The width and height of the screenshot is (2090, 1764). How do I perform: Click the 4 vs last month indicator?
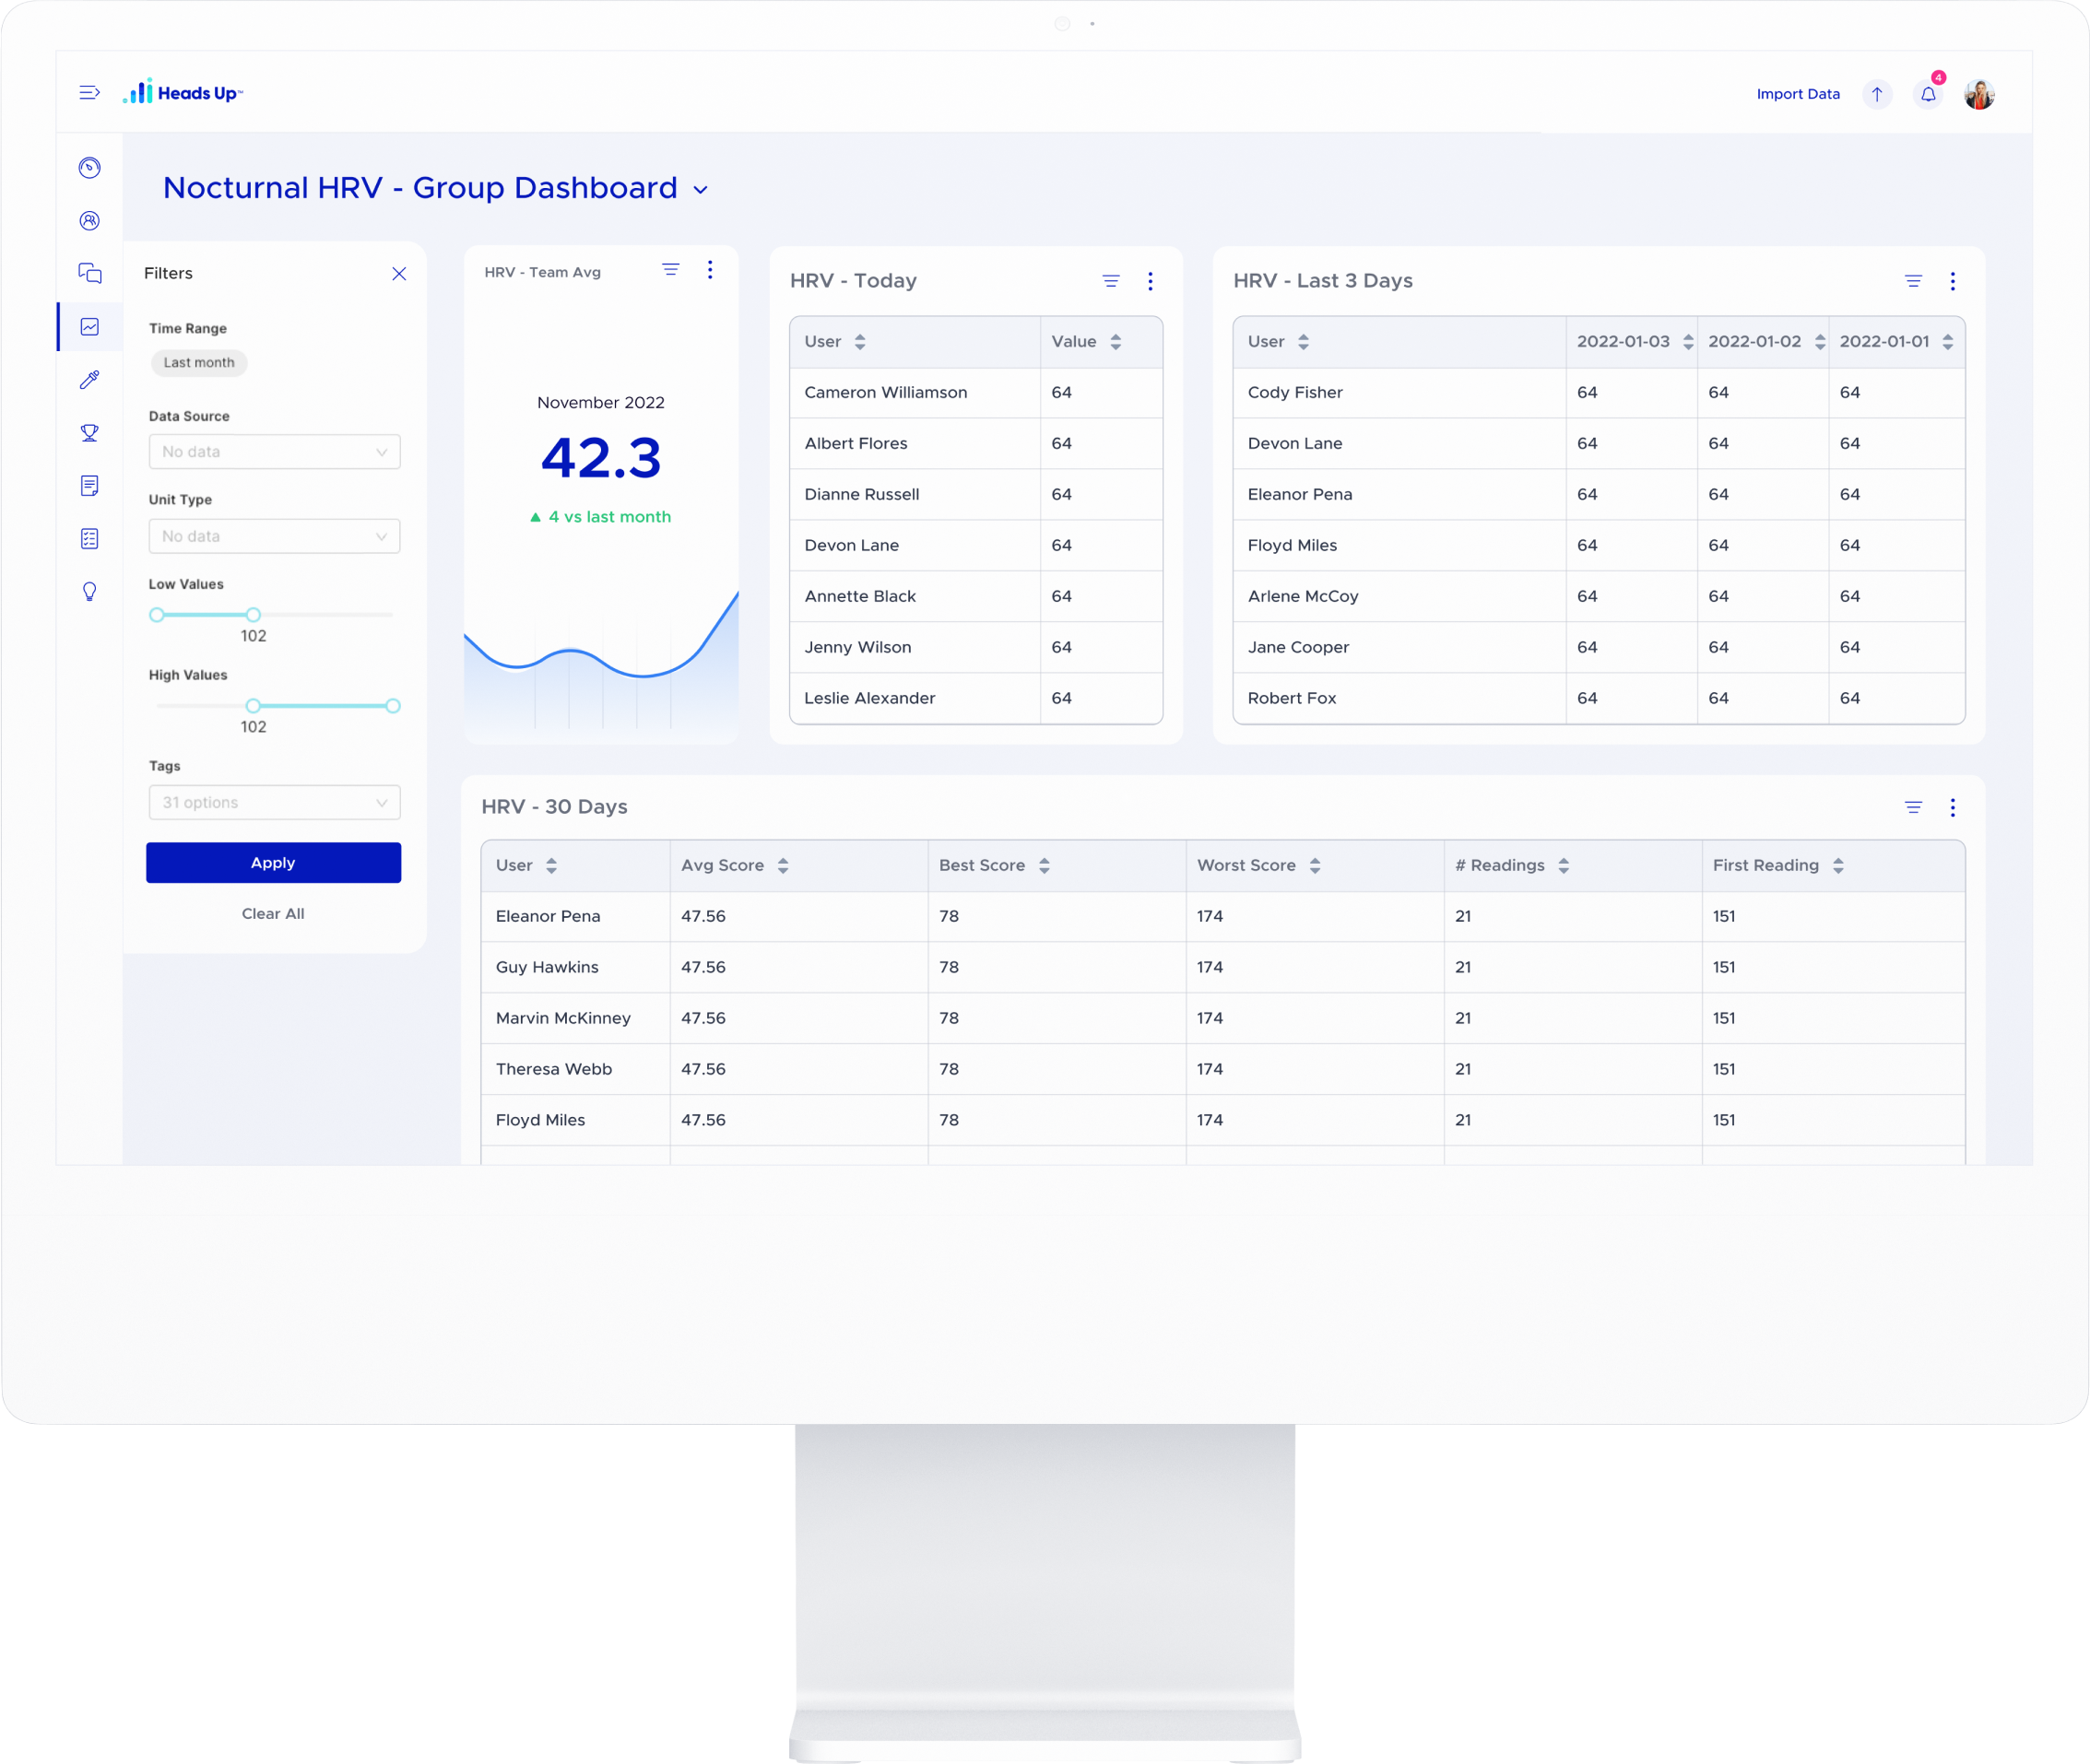pos(600,517)
